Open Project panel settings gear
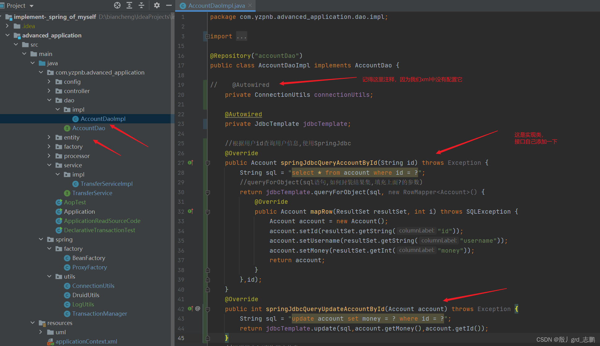The height and width of the screenshot is (346, 600). [157, 5]
